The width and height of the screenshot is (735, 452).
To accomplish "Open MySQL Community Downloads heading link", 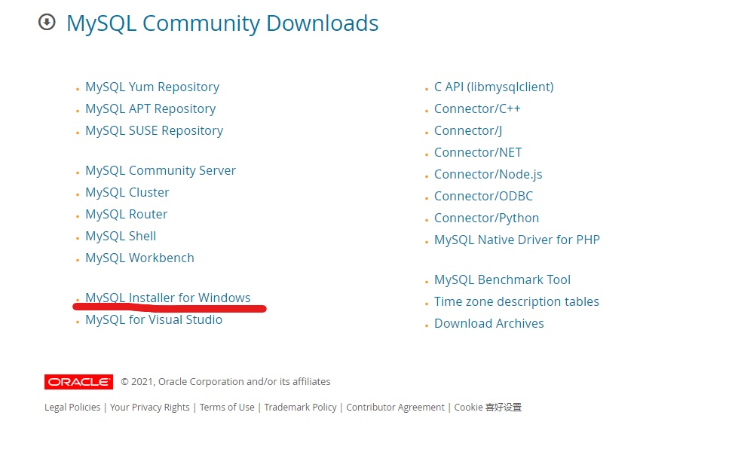I will [222, 23].
